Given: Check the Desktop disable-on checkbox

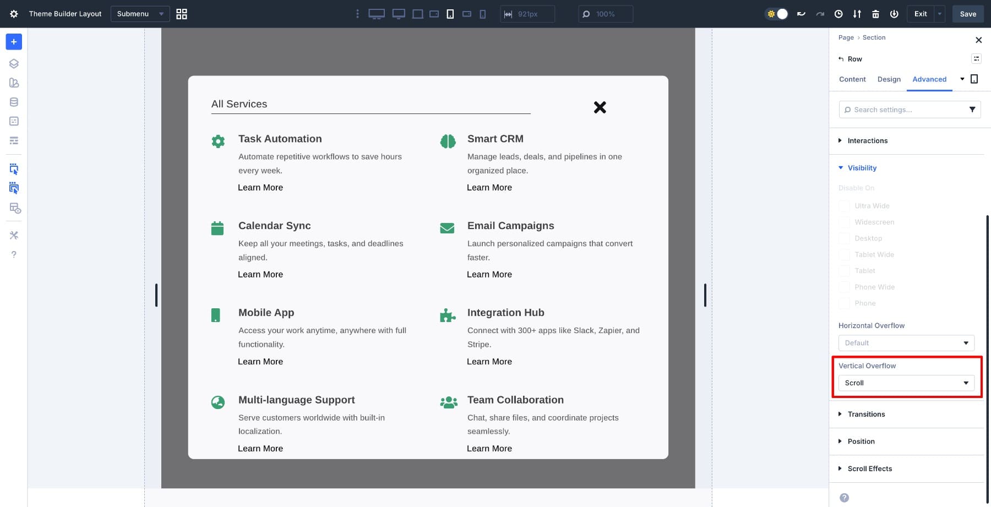Looking at the screenshot, I should pyautogui.click(x=843, y=238).
